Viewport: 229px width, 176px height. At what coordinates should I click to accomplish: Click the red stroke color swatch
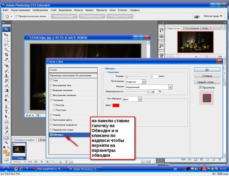[x=116, y=105]
